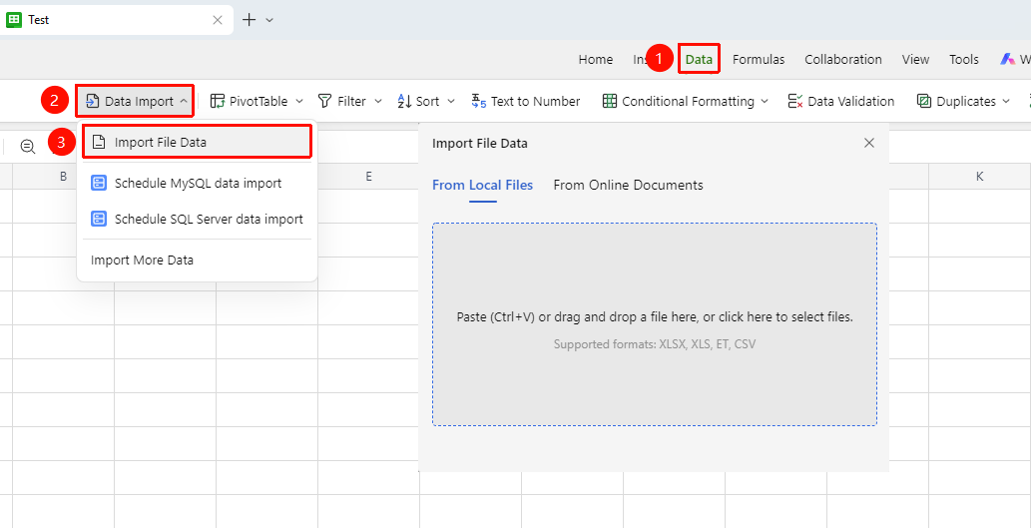1031x528 pixels.
Task: Click the Conditional Formatting icon
Action: pyautogui.click(x=610, y=101)
